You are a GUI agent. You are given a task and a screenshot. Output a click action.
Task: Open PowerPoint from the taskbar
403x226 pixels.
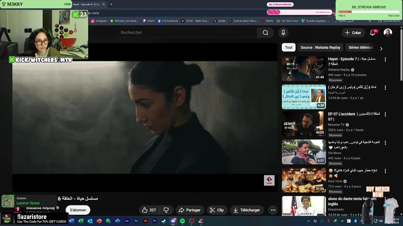point(99,221)
